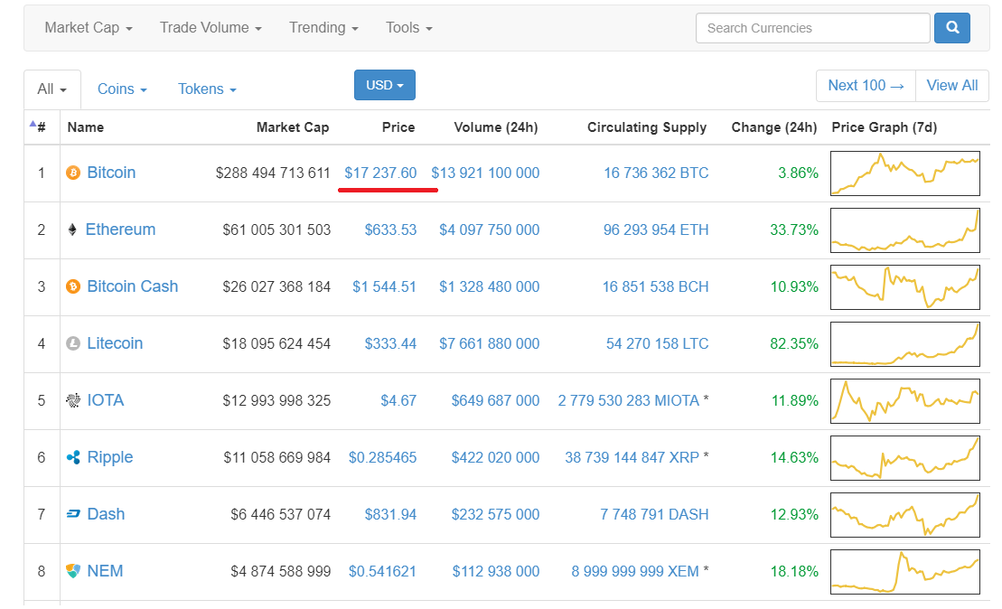Viewport: 1002px width, 609px height.
Task: Open Litecoin 7d price graph
Action: click(x=904, y=343)
